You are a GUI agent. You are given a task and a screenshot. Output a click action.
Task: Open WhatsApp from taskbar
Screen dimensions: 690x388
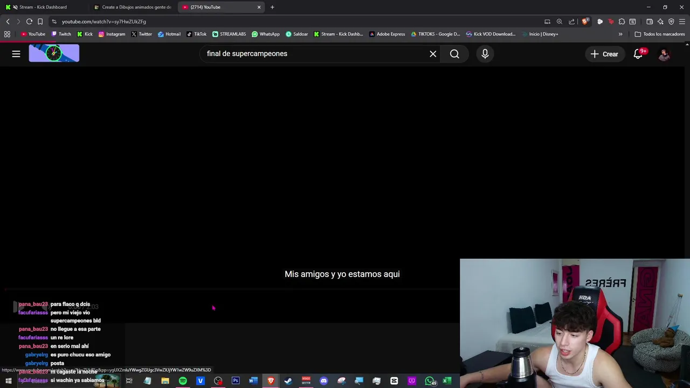tap(430, 381)
